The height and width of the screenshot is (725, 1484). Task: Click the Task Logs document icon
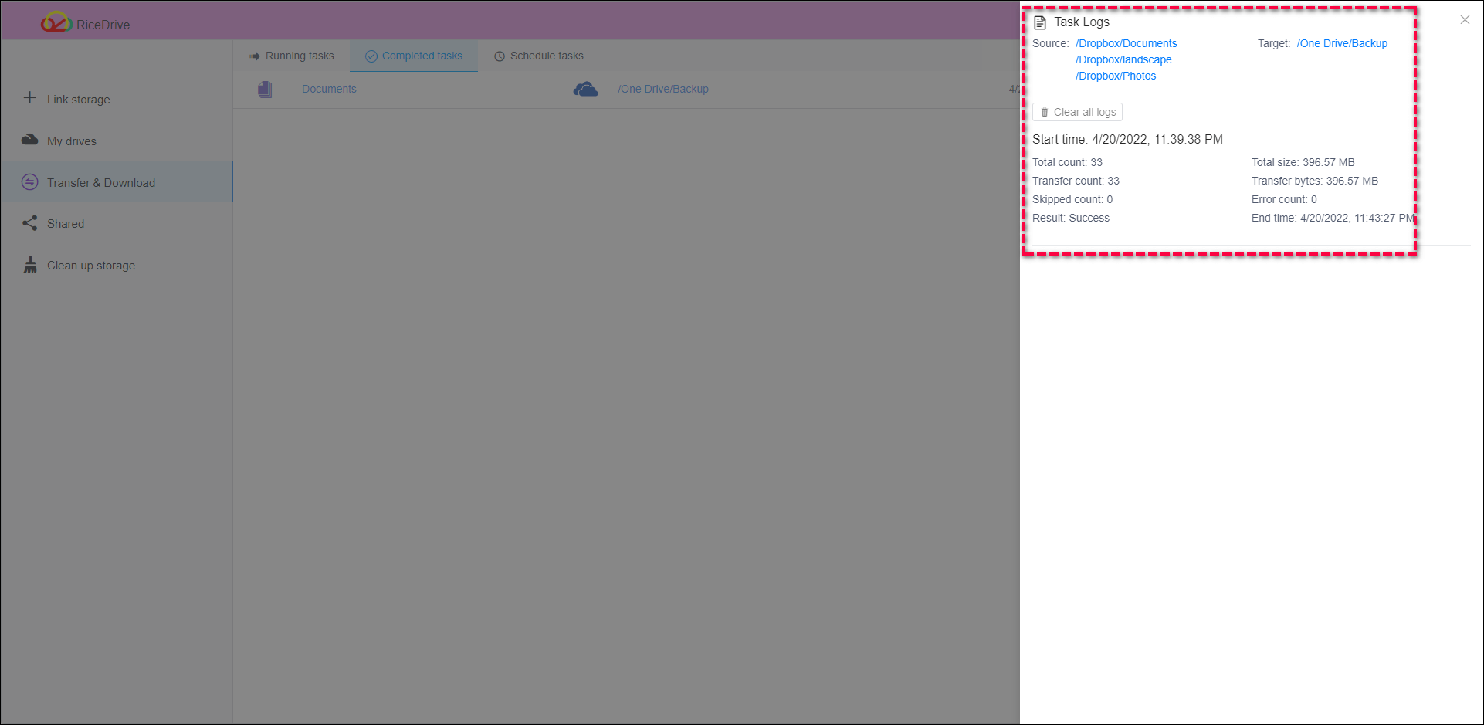(x=1040, y=22)
